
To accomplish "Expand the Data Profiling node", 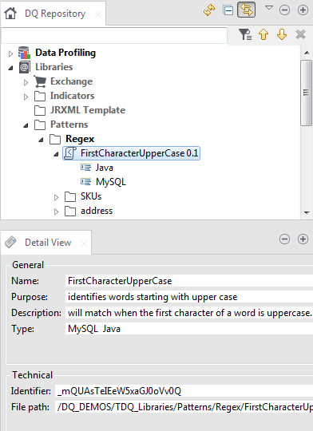I will coord(10,53).
